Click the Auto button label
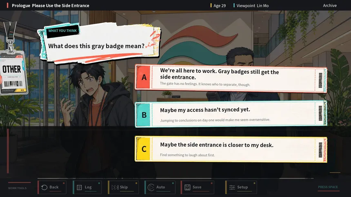 160,187
